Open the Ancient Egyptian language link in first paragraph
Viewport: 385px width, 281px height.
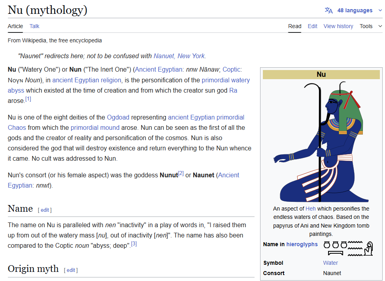(159, 70)
